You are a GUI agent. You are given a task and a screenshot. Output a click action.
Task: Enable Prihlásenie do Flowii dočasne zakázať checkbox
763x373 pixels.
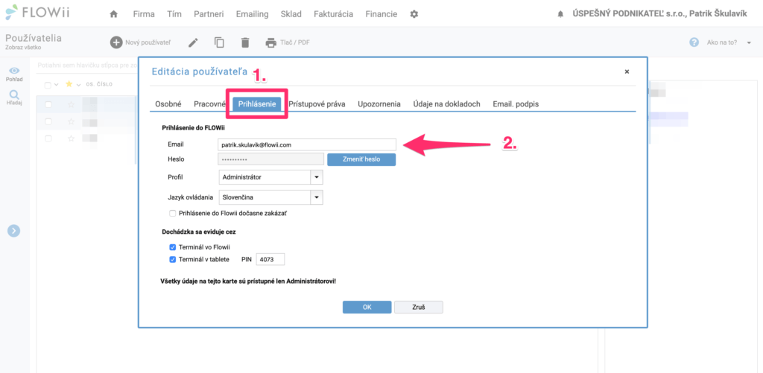[x=172, y=213]
